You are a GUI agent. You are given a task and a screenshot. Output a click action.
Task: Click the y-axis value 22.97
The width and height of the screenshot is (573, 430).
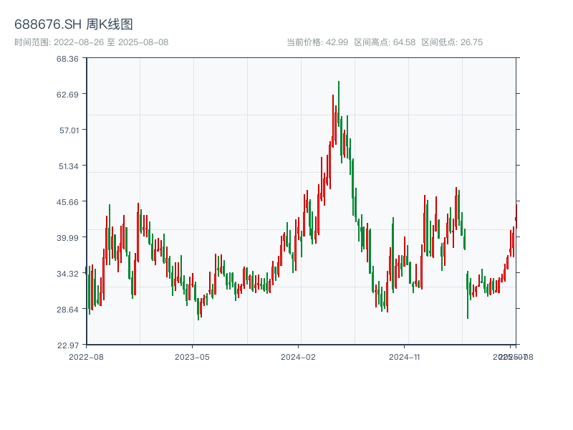[x=68, y=345]
